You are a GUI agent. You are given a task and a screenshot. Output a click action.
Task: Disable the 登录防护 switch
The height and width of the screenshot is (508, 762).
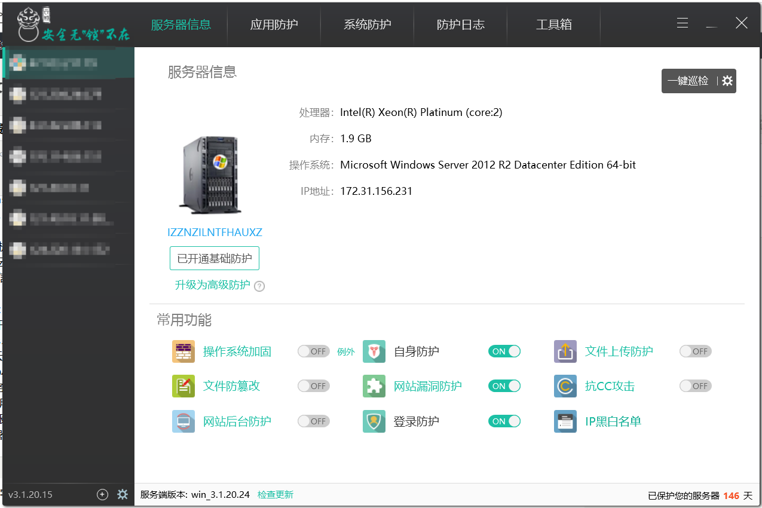tap(504, 421)
